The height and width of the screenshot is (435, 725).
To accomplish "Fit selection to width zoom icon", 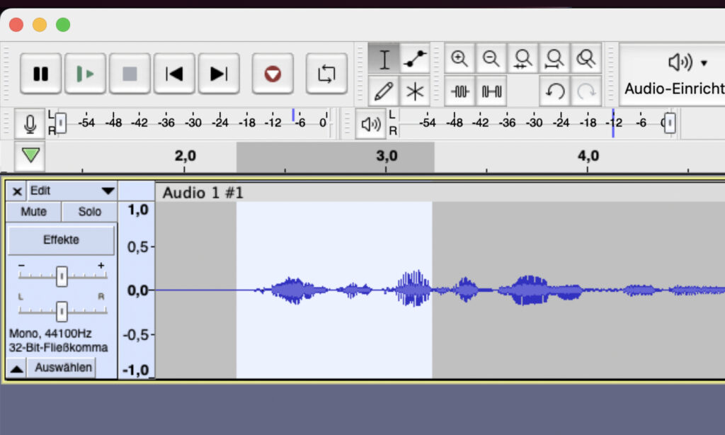I will pos(523,59).
